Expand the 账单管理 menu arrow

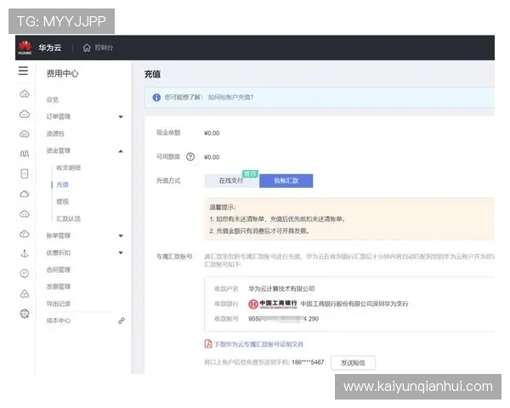121,236
